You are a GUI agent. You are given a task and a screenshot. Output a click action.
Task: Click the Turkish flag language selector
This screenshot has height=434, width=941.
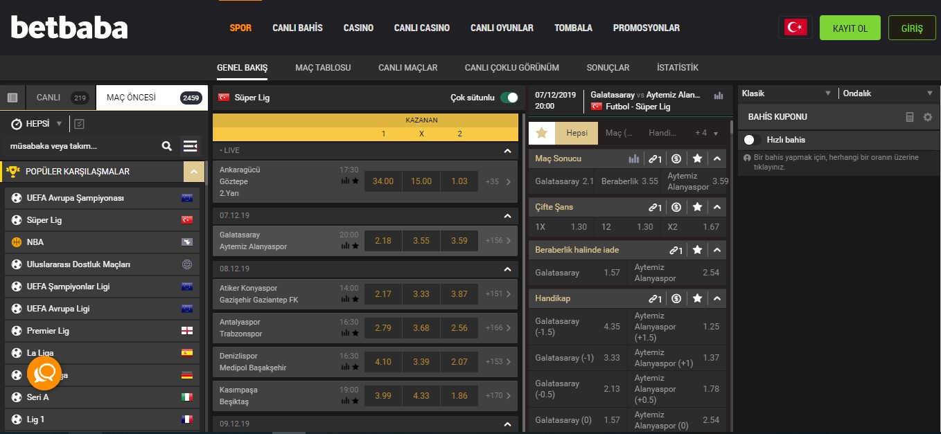click(x=795, y=28)
